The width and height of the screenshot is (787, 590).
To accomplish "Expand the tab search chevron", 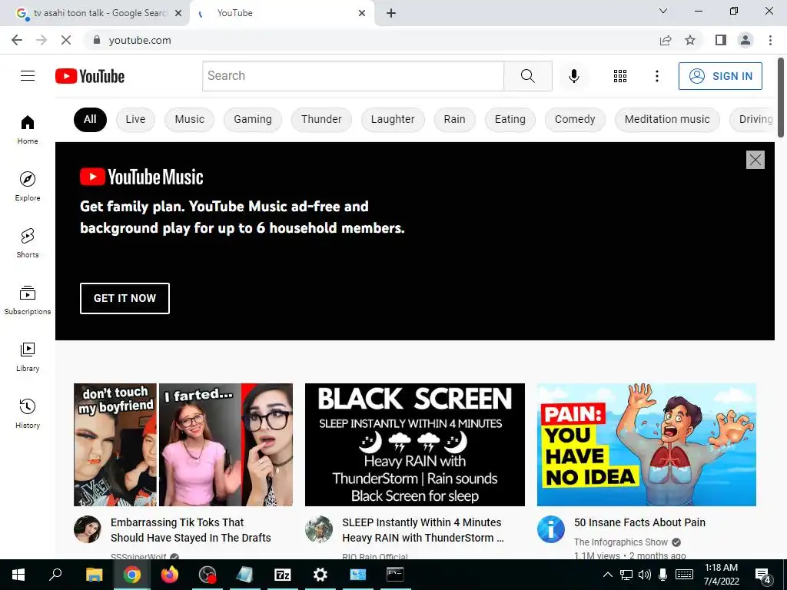I will point(663,11).
